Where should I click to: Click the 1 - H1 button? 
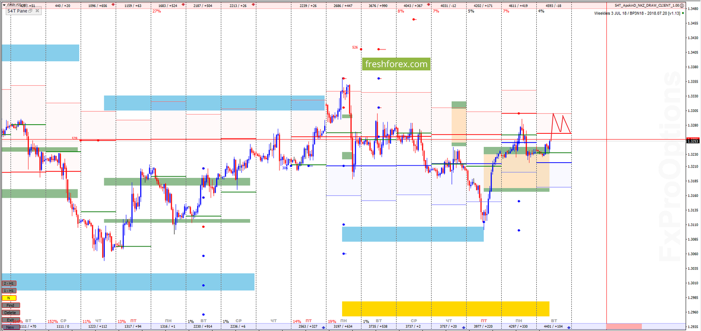(9, 291)
